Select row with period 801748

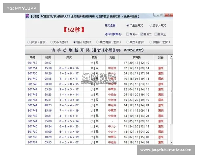[x=96, y=84]
